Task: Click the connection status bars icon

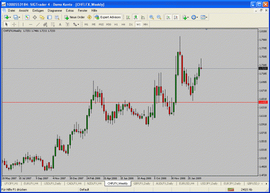Action: tap(231, 190)
